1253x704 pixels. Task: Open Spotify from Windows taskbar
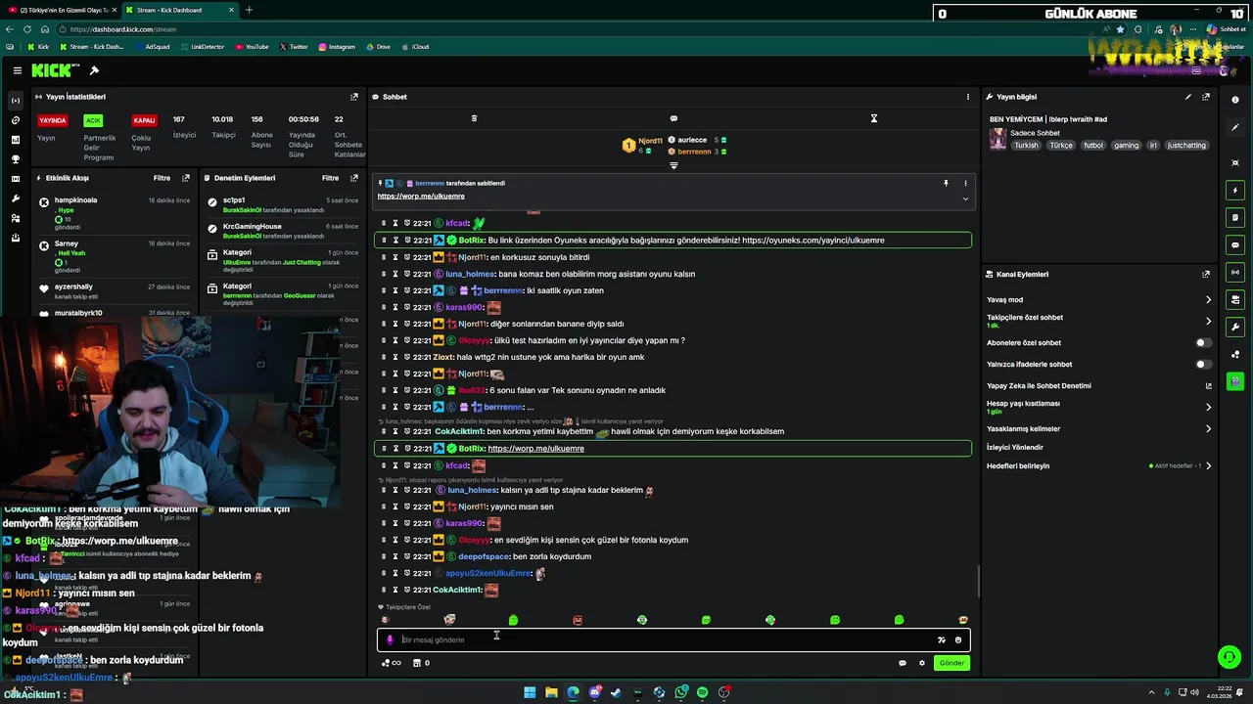[x=702, y=692]
